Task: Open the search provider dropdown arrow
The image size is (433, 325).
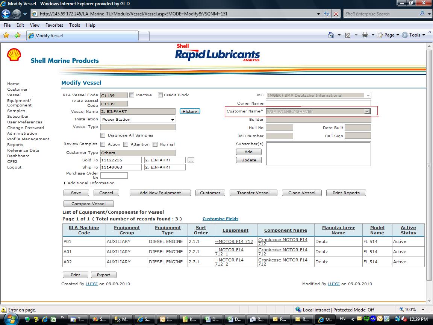Action: 429,14
